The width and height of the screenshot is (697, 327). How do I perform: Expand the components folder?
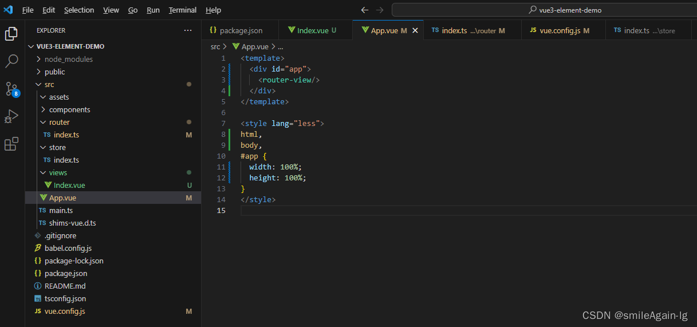coord(69,109)
